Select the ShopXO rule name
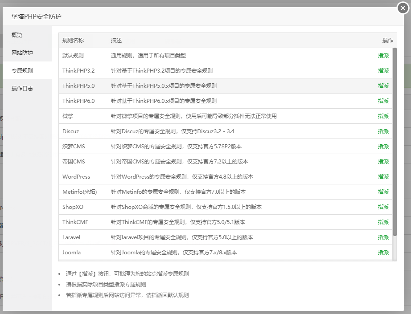 pos(73,207)
